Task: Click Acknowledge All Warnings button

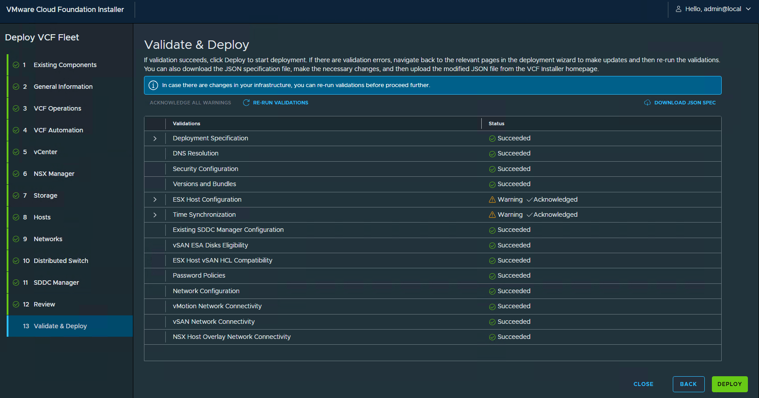Action: coord(190,103)
